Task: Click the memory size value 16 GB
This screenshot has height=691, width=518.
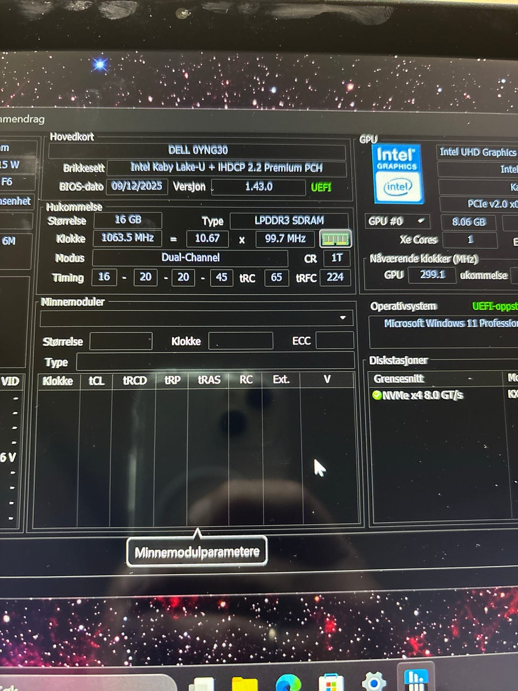Action: (128, 220)
